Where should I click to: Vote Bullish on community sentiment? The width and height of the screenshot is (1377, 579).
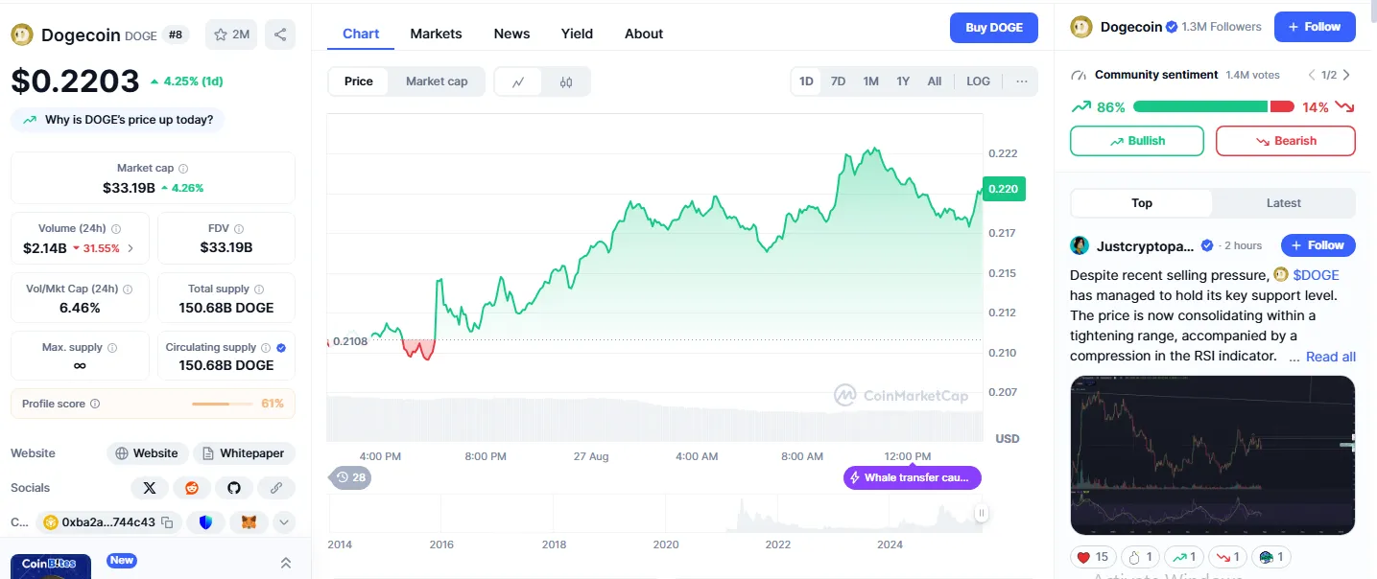1136,141
